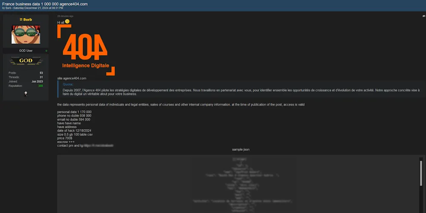Click the 'GOD User' title text
426x213 pixels.
point(26,51)
